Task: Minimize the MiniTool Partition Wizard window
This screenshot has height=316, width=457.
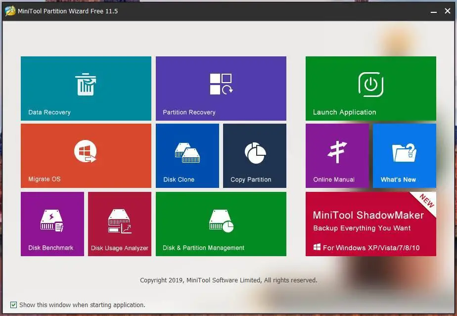Action: 434,11
